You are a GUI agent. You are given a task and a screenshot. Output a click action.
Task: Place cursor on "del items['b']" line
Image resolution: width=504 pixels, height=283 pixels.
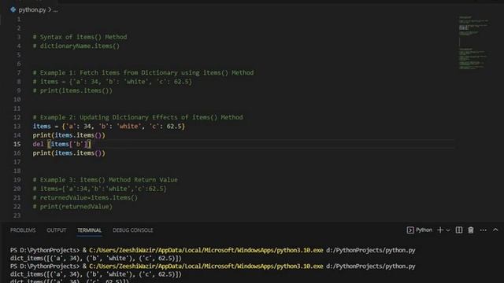(61, 144)
